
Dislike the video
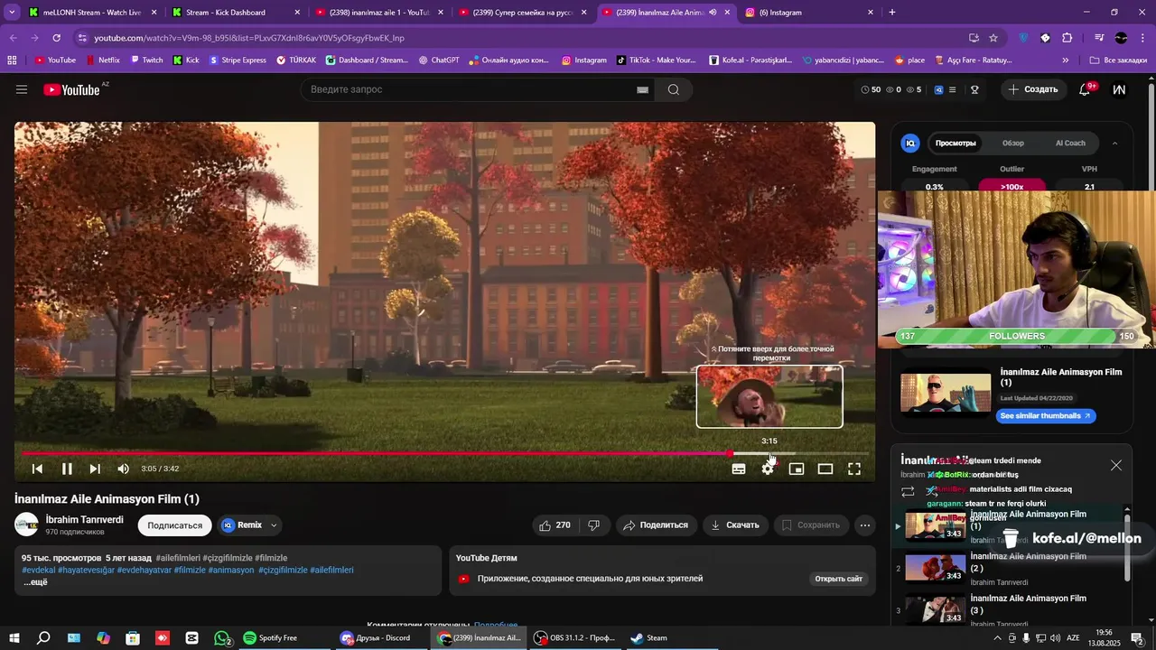(x=594, y=525)
